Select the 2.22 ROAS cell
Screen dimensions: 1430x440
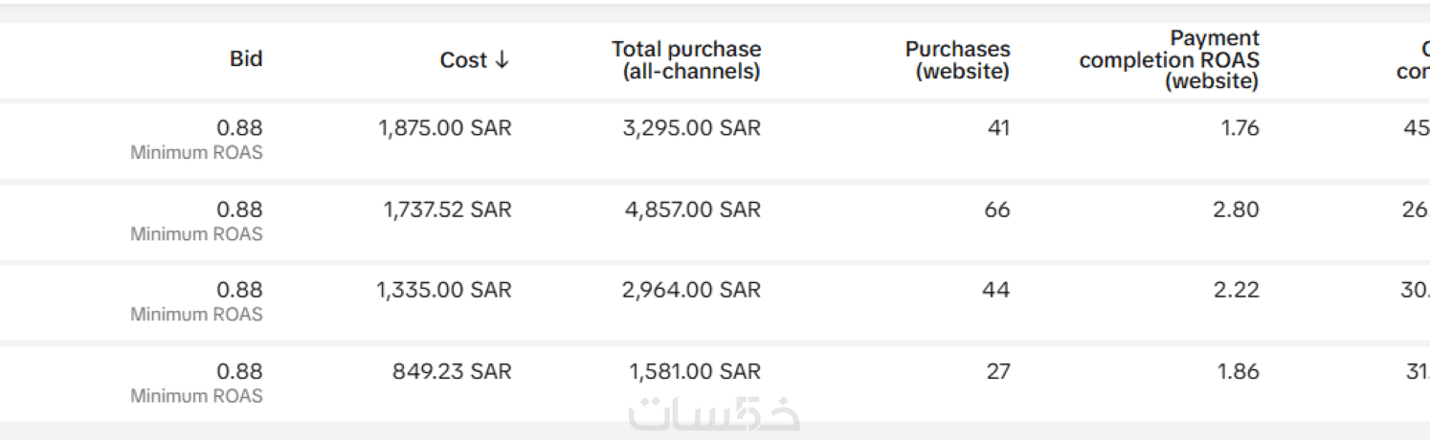1236,290
